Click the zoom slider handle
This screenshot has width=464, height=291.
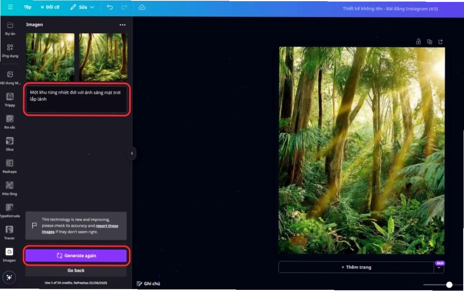pyautogui.click(x=449, y=285)
